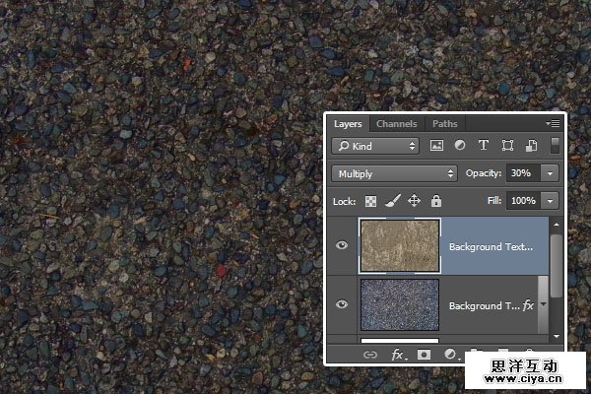Click the link layers icon
This screenshot has height=394, width=591.
pyautogui.click(x=371, y=354)
